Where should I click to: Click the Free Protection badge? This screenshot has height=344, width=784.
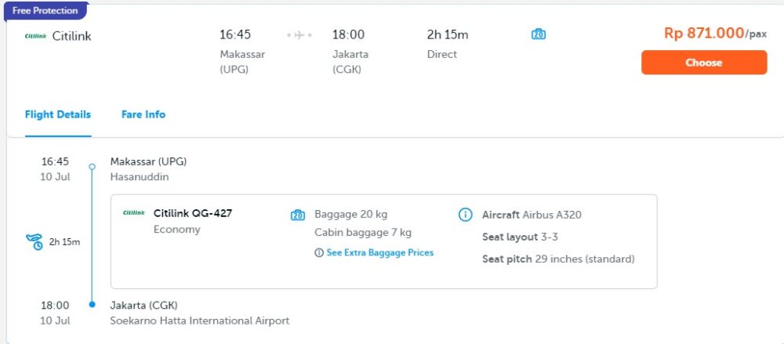pyautogui.click(x=45, y=11)
